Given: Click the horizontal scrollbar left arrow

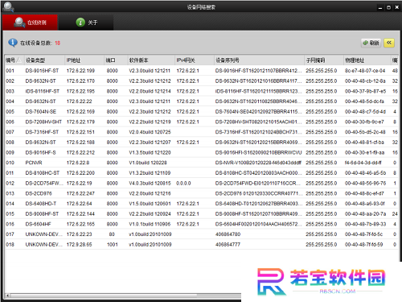Looking at the screenshot, I should (x=7, y=296).
